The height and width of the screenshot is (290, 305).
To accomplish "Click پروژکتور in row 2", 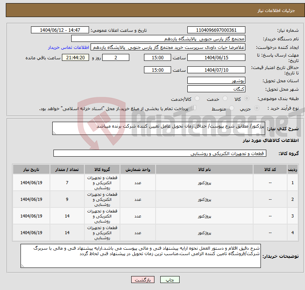I will click(204, 199).
